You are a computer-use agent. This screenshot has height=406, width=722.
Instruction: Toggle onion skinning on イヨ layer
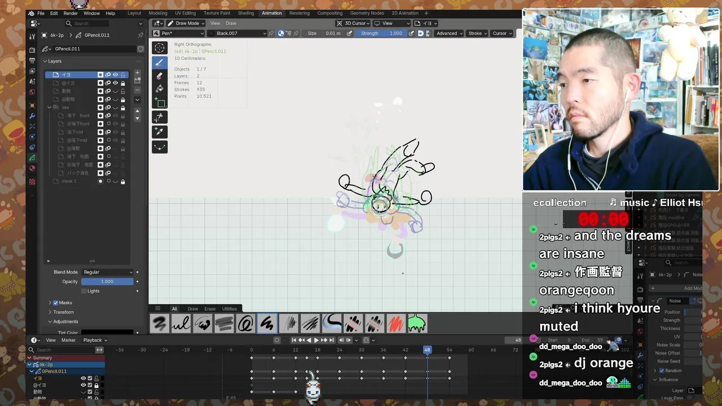(108, 74)
